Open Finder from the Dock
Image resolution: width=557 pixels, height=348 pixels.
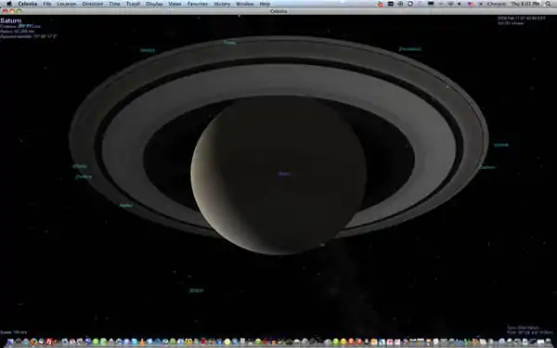(10, 342)
